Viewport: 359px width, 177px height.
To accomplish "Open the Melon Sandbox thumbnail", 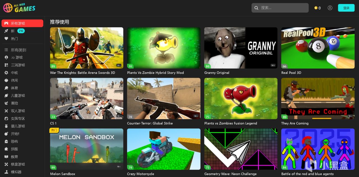I will pyautogui.click(x=87, y=149).
